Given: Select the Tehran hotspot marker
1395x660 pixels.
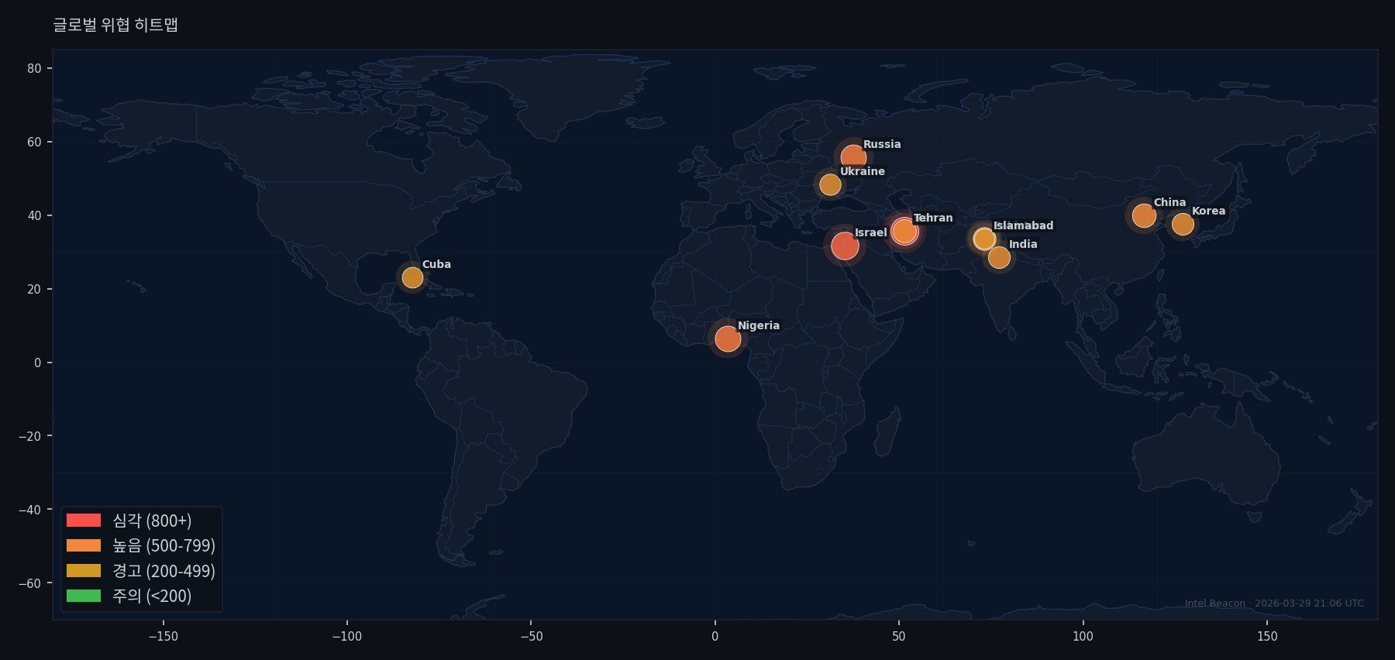Looking at the screenshot, I should 904,231.
